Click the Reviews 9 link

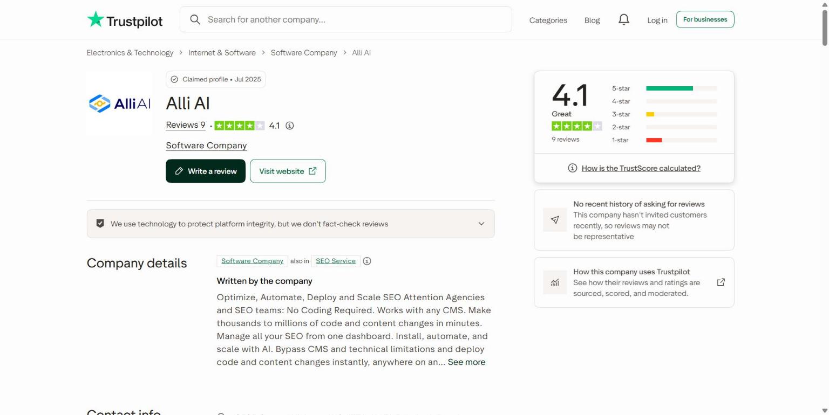(x=186, y=125)
